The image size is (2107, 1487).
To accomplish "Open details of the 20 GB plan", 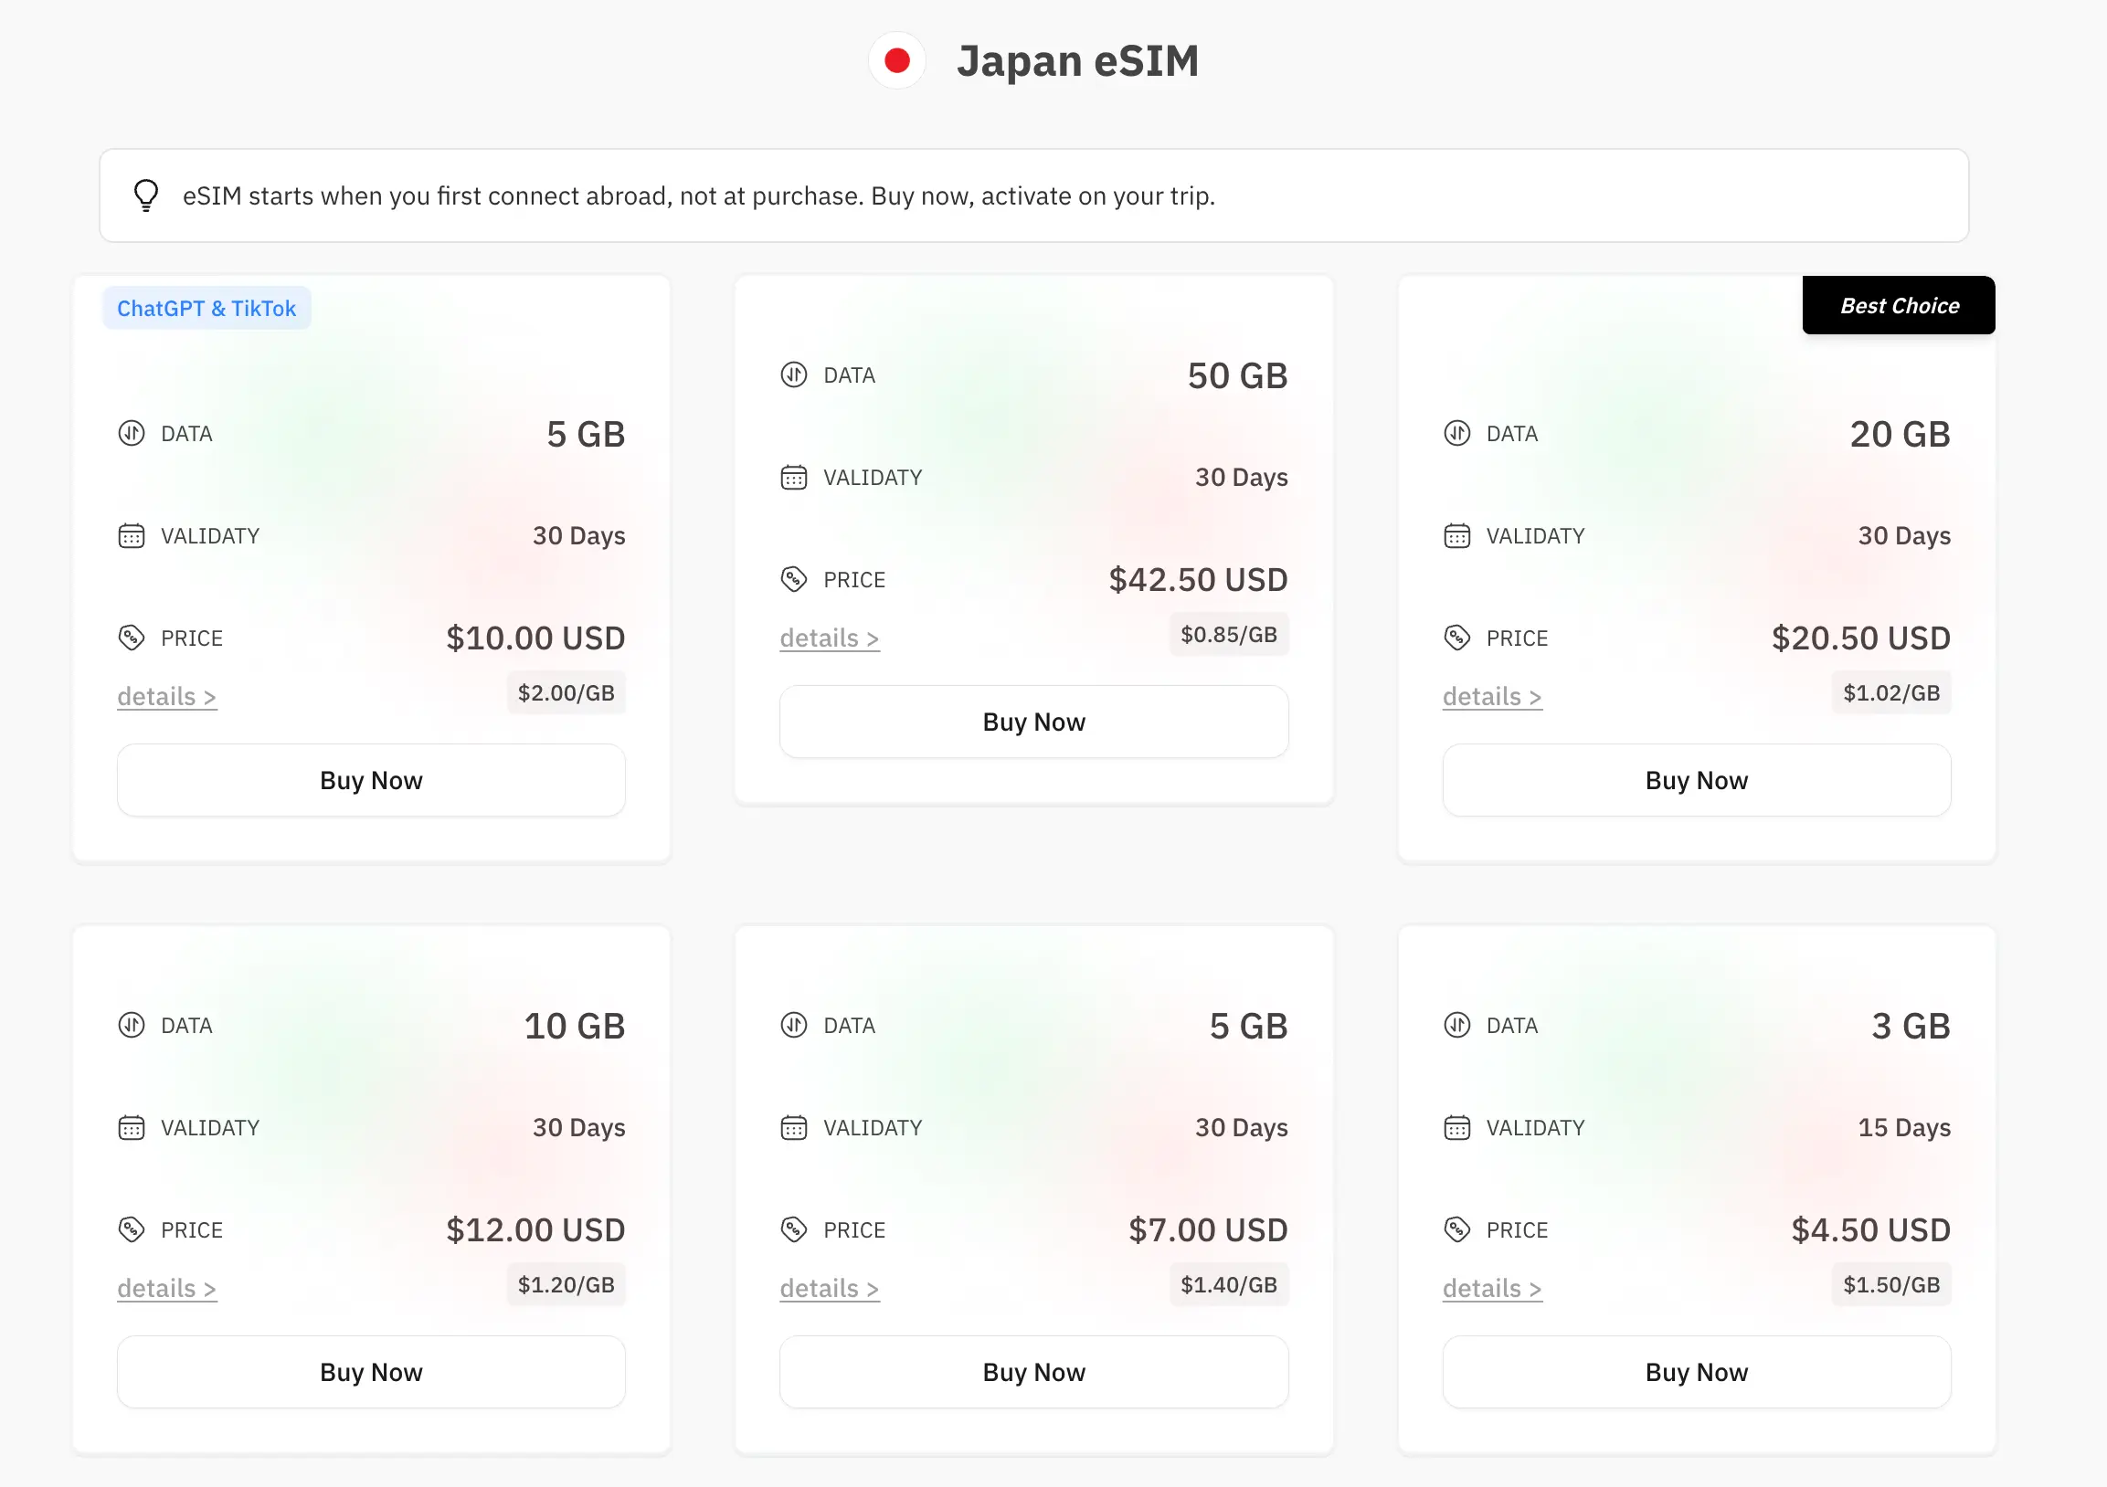I will (1492, 696).
